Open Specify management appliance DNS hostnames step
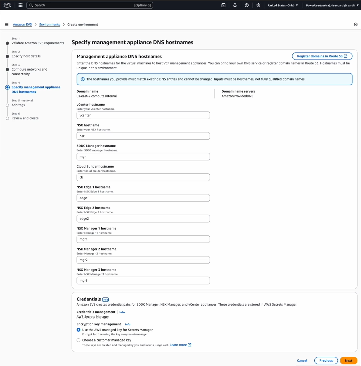This screenshot has width=361, height=366. 36,89
